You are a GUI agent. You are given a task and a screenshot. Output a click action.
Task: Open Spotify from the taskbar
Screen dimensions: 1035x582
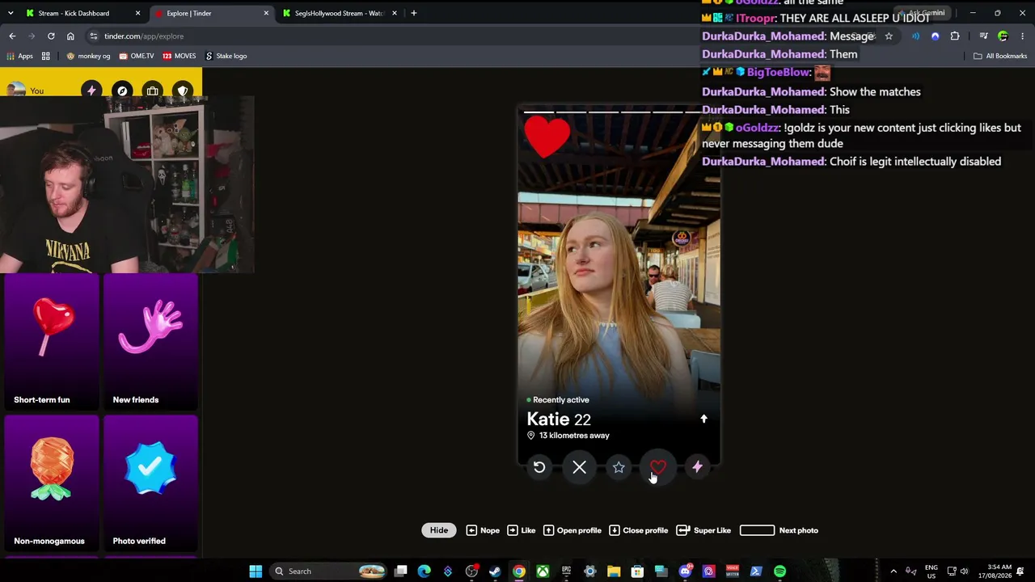pyautogui.click(x=779, y=571)
